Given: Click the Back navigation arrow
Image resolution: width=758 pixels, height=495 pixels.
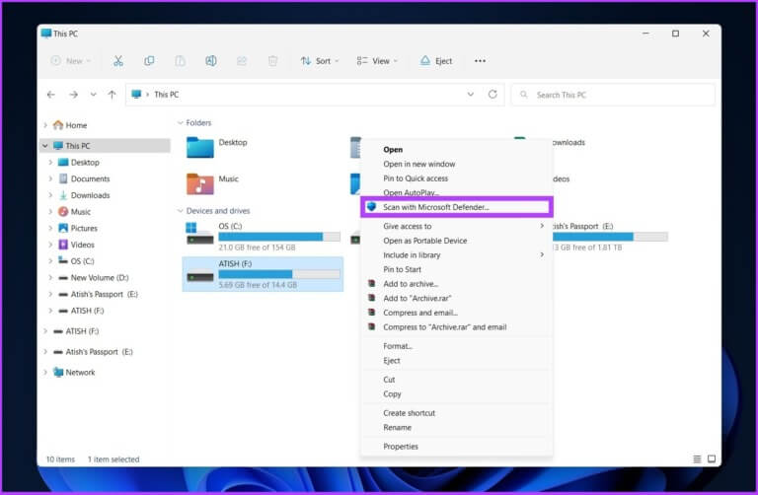Looking at the screenshot, I should 50,95.
